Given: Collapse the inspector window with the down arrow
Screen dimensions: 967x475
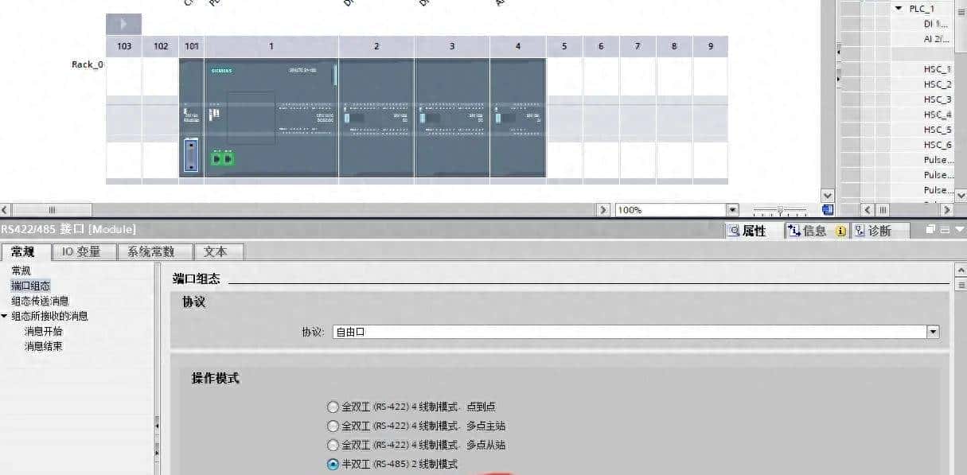Looking at the screenshot, I should click(959, 230).
